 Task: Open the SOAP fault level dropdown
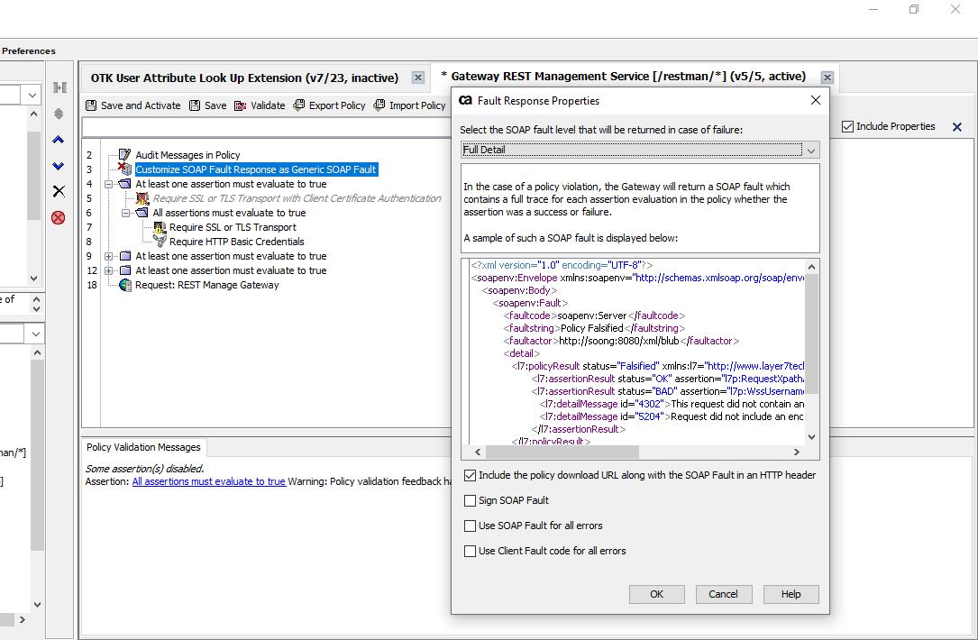[809, 149]
